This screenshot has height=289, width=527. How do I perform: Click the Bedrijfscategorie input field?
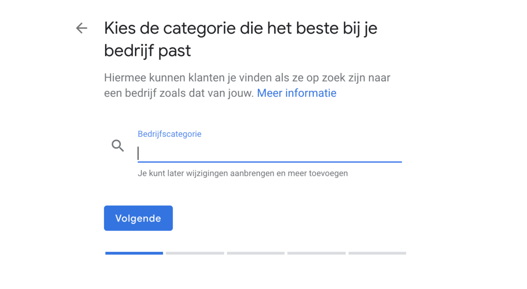(x=268, y=153)
